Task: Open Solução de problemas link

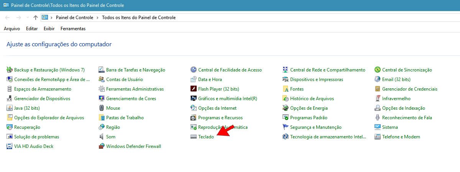Action: [36, 137]
